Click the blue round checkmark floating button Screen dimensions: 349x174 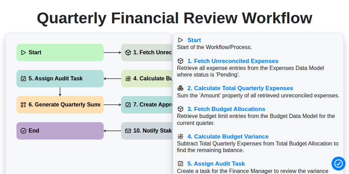coord(338,164)
